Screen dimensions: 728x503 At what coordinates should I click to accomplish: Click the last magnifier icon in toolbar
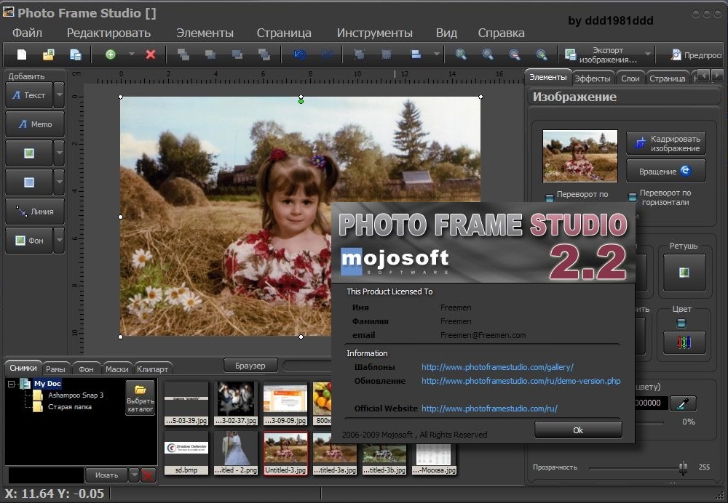[542, 55]
